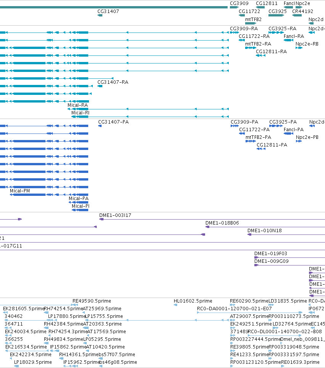
Task: Select the AT25969.5prime EST label
Action: coord(102,308)
